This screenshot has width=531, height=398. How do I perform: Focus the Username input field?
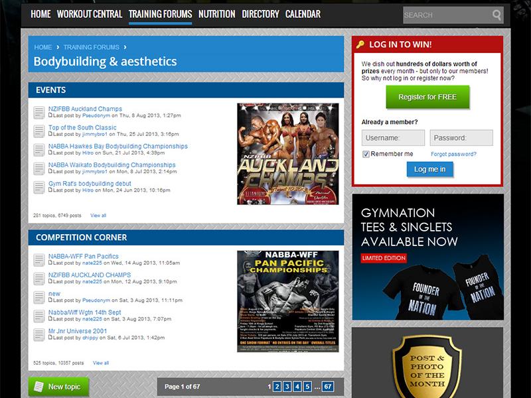point(393,138)
